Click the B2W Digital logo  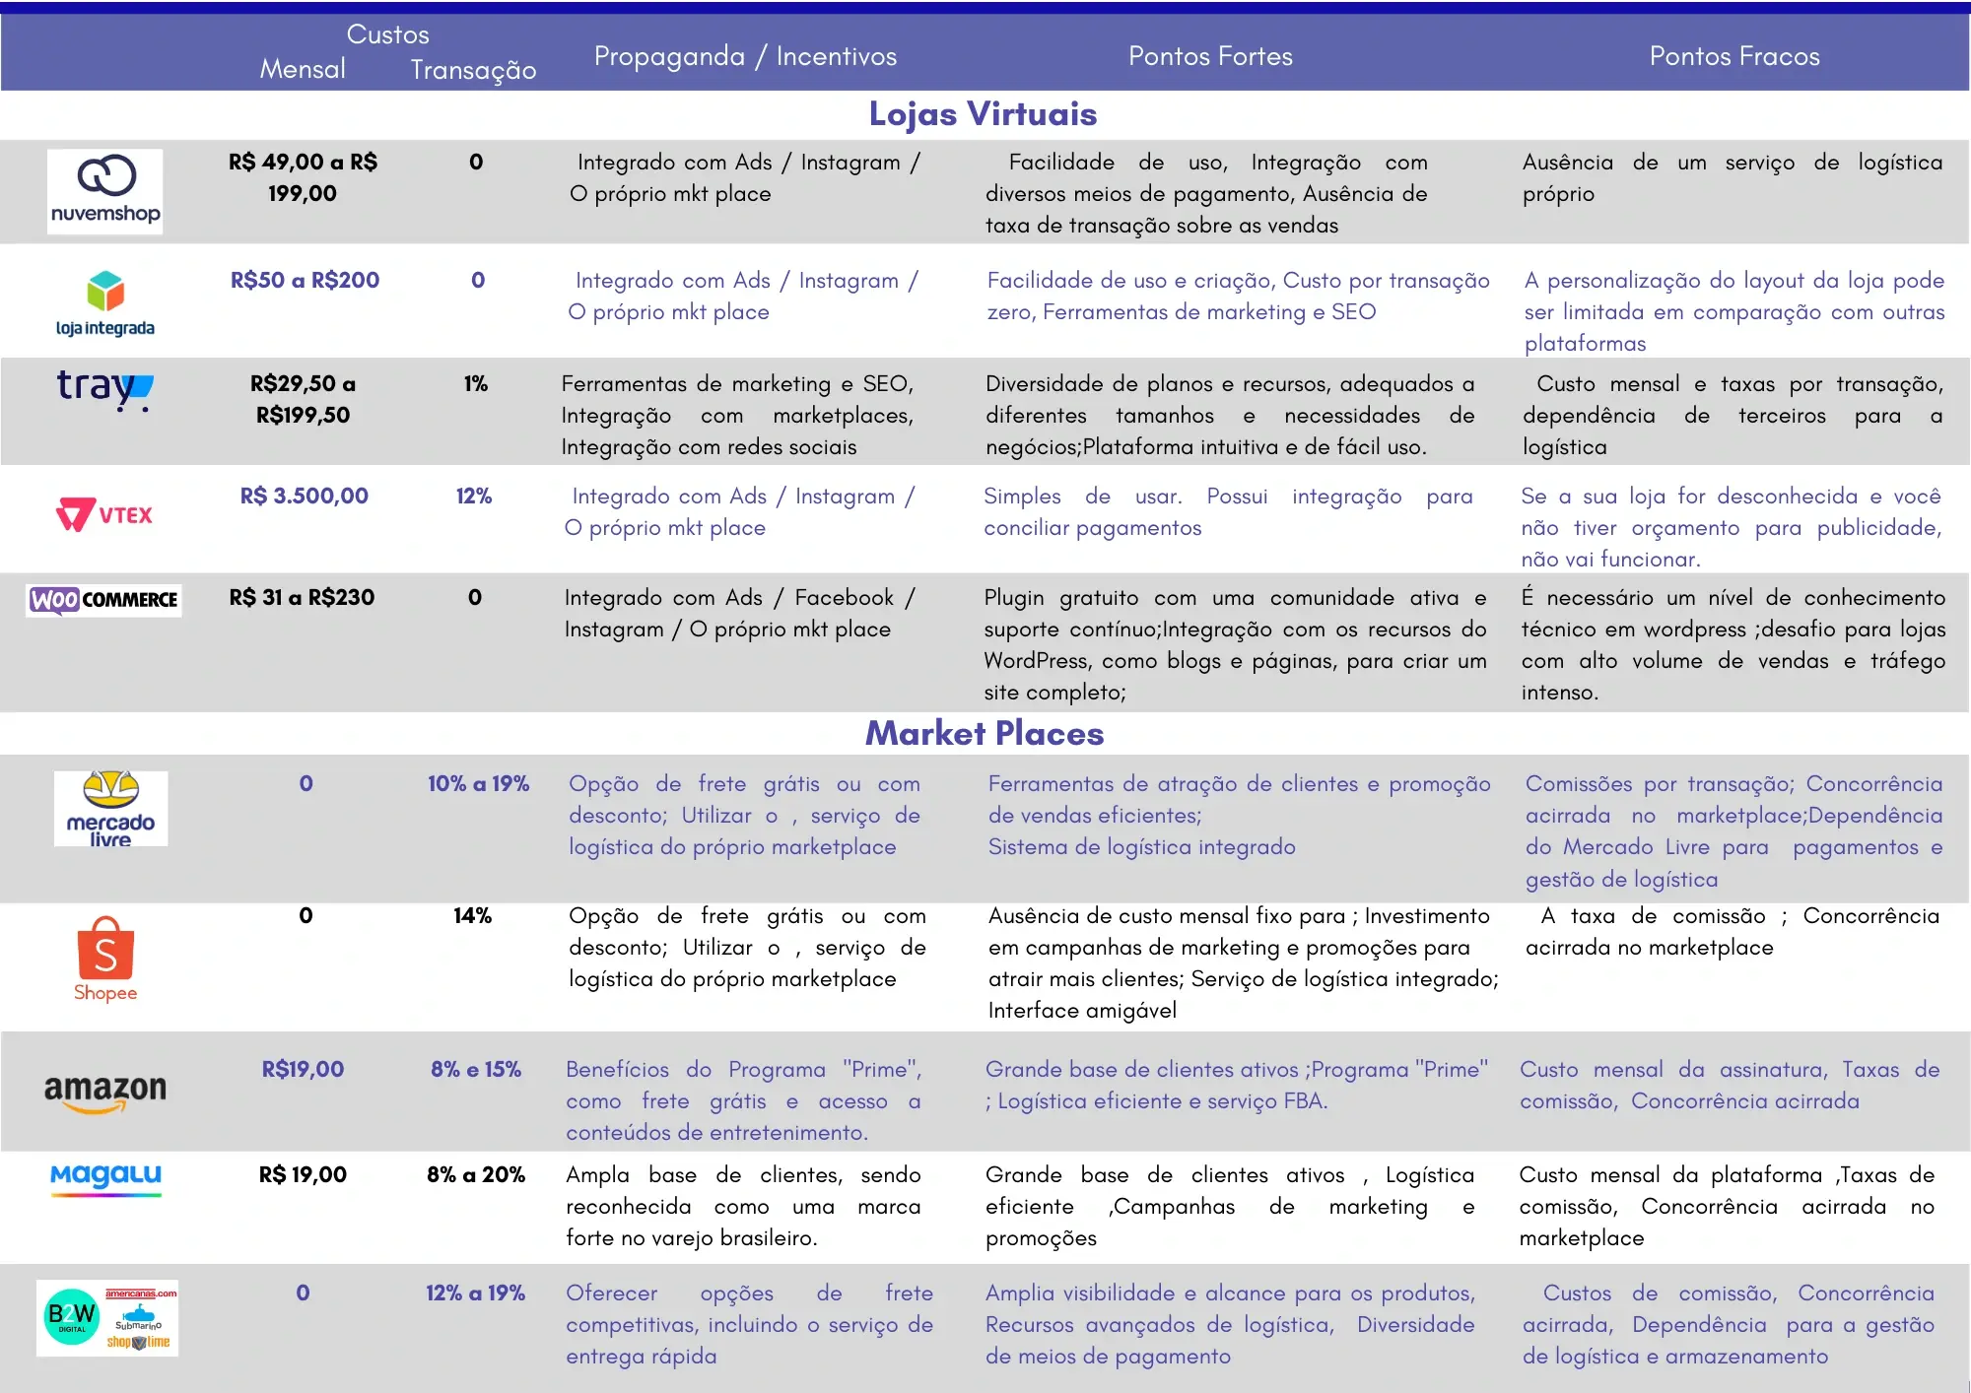click(x=107, y=1318)
